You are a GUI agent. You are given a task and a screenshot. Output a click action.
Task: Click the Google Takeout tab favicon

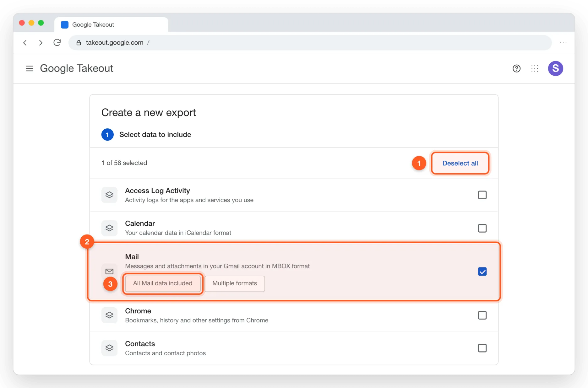pyautogui.click(x=65, y=25)
